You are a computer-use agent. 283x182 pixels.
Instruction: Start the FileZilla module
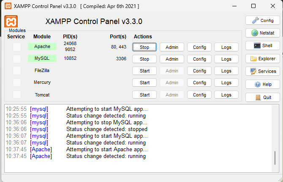[144, 71]
